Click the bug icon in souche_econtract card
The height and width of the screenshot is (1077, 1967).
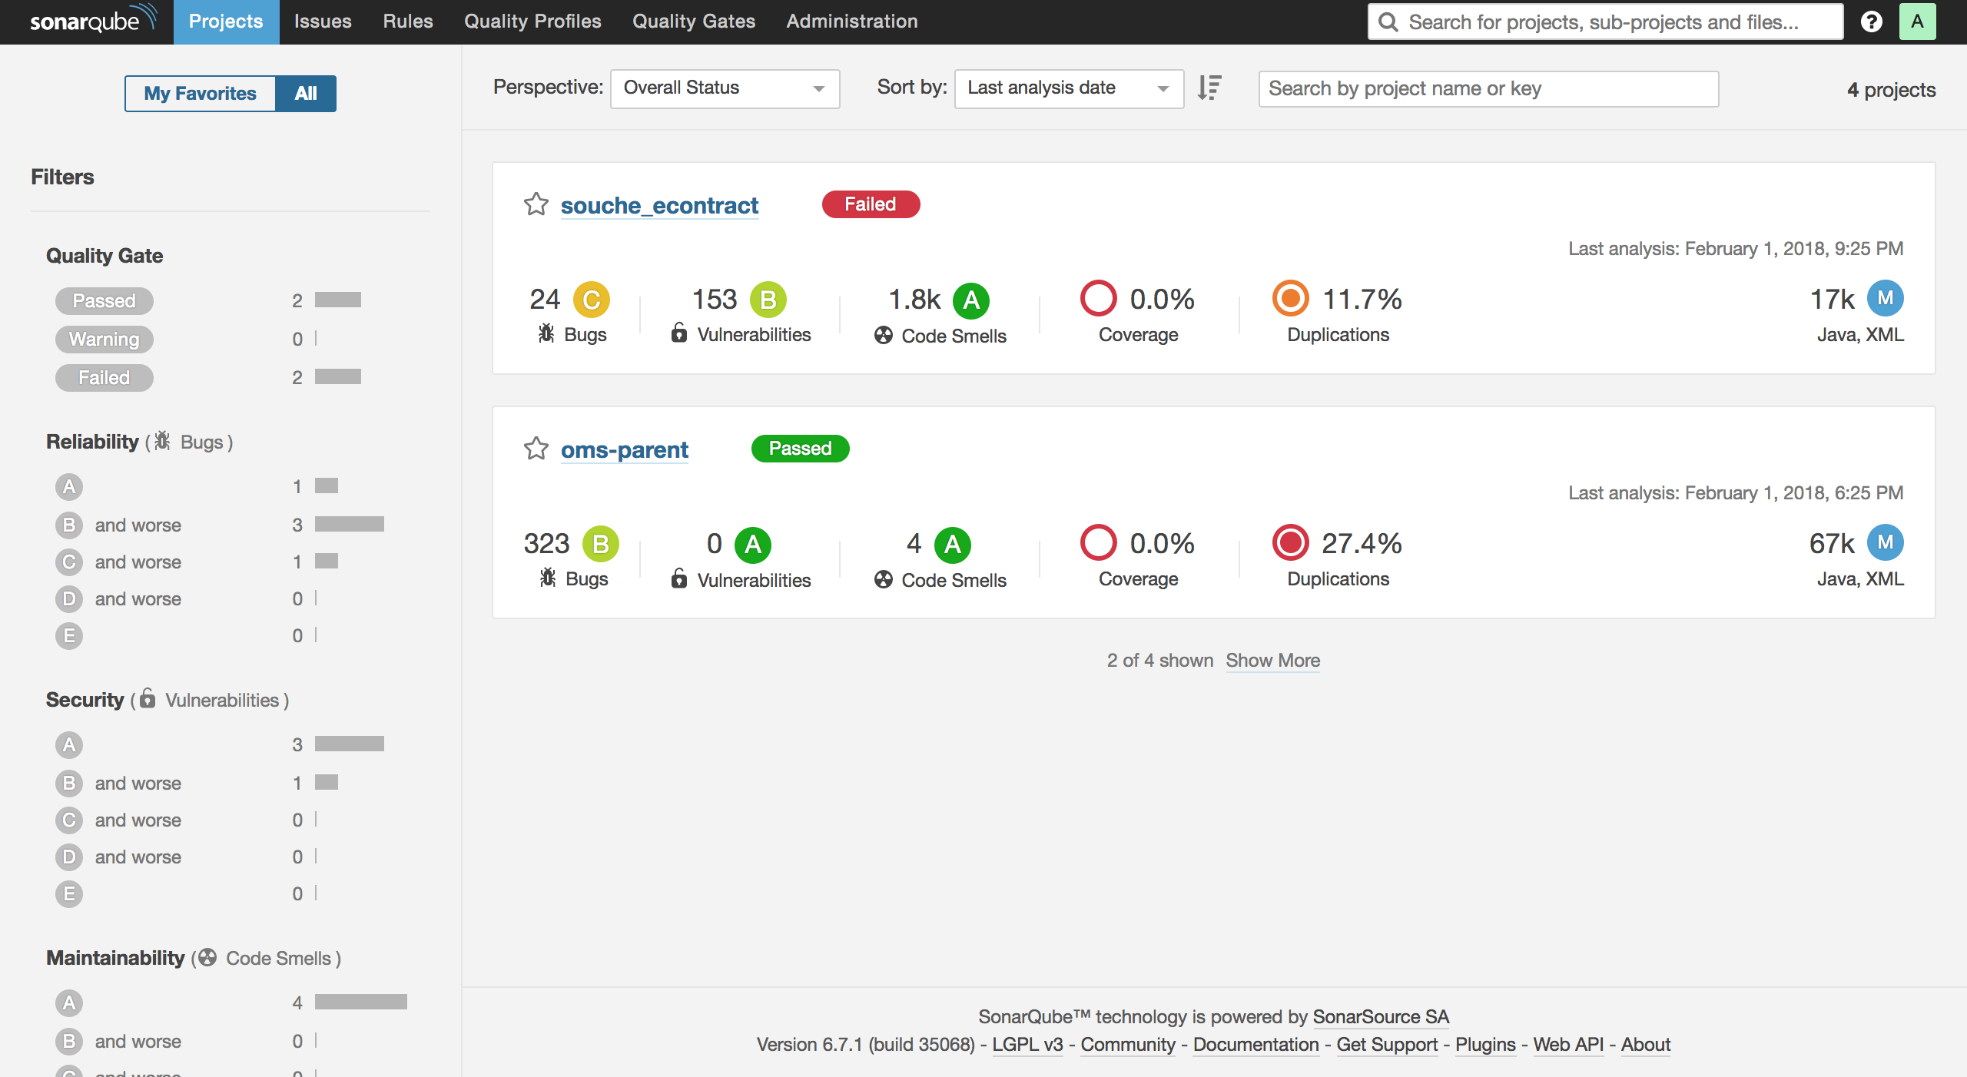click(546, 333)
